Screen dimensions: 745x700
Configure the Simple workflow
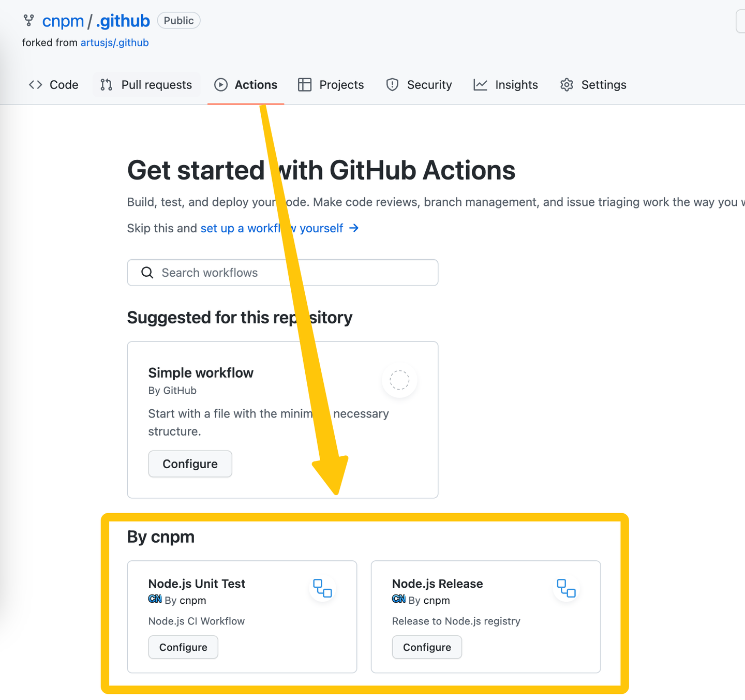point(190,464)
